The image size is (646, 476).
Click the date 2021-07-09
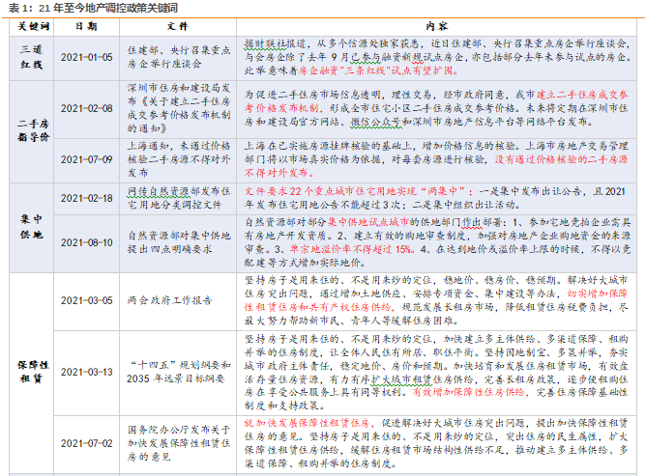(x=86, y=159)
